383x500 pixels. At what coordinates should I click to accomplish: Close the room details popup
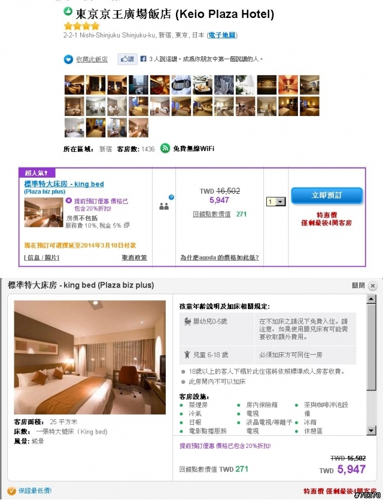point(372,285)
